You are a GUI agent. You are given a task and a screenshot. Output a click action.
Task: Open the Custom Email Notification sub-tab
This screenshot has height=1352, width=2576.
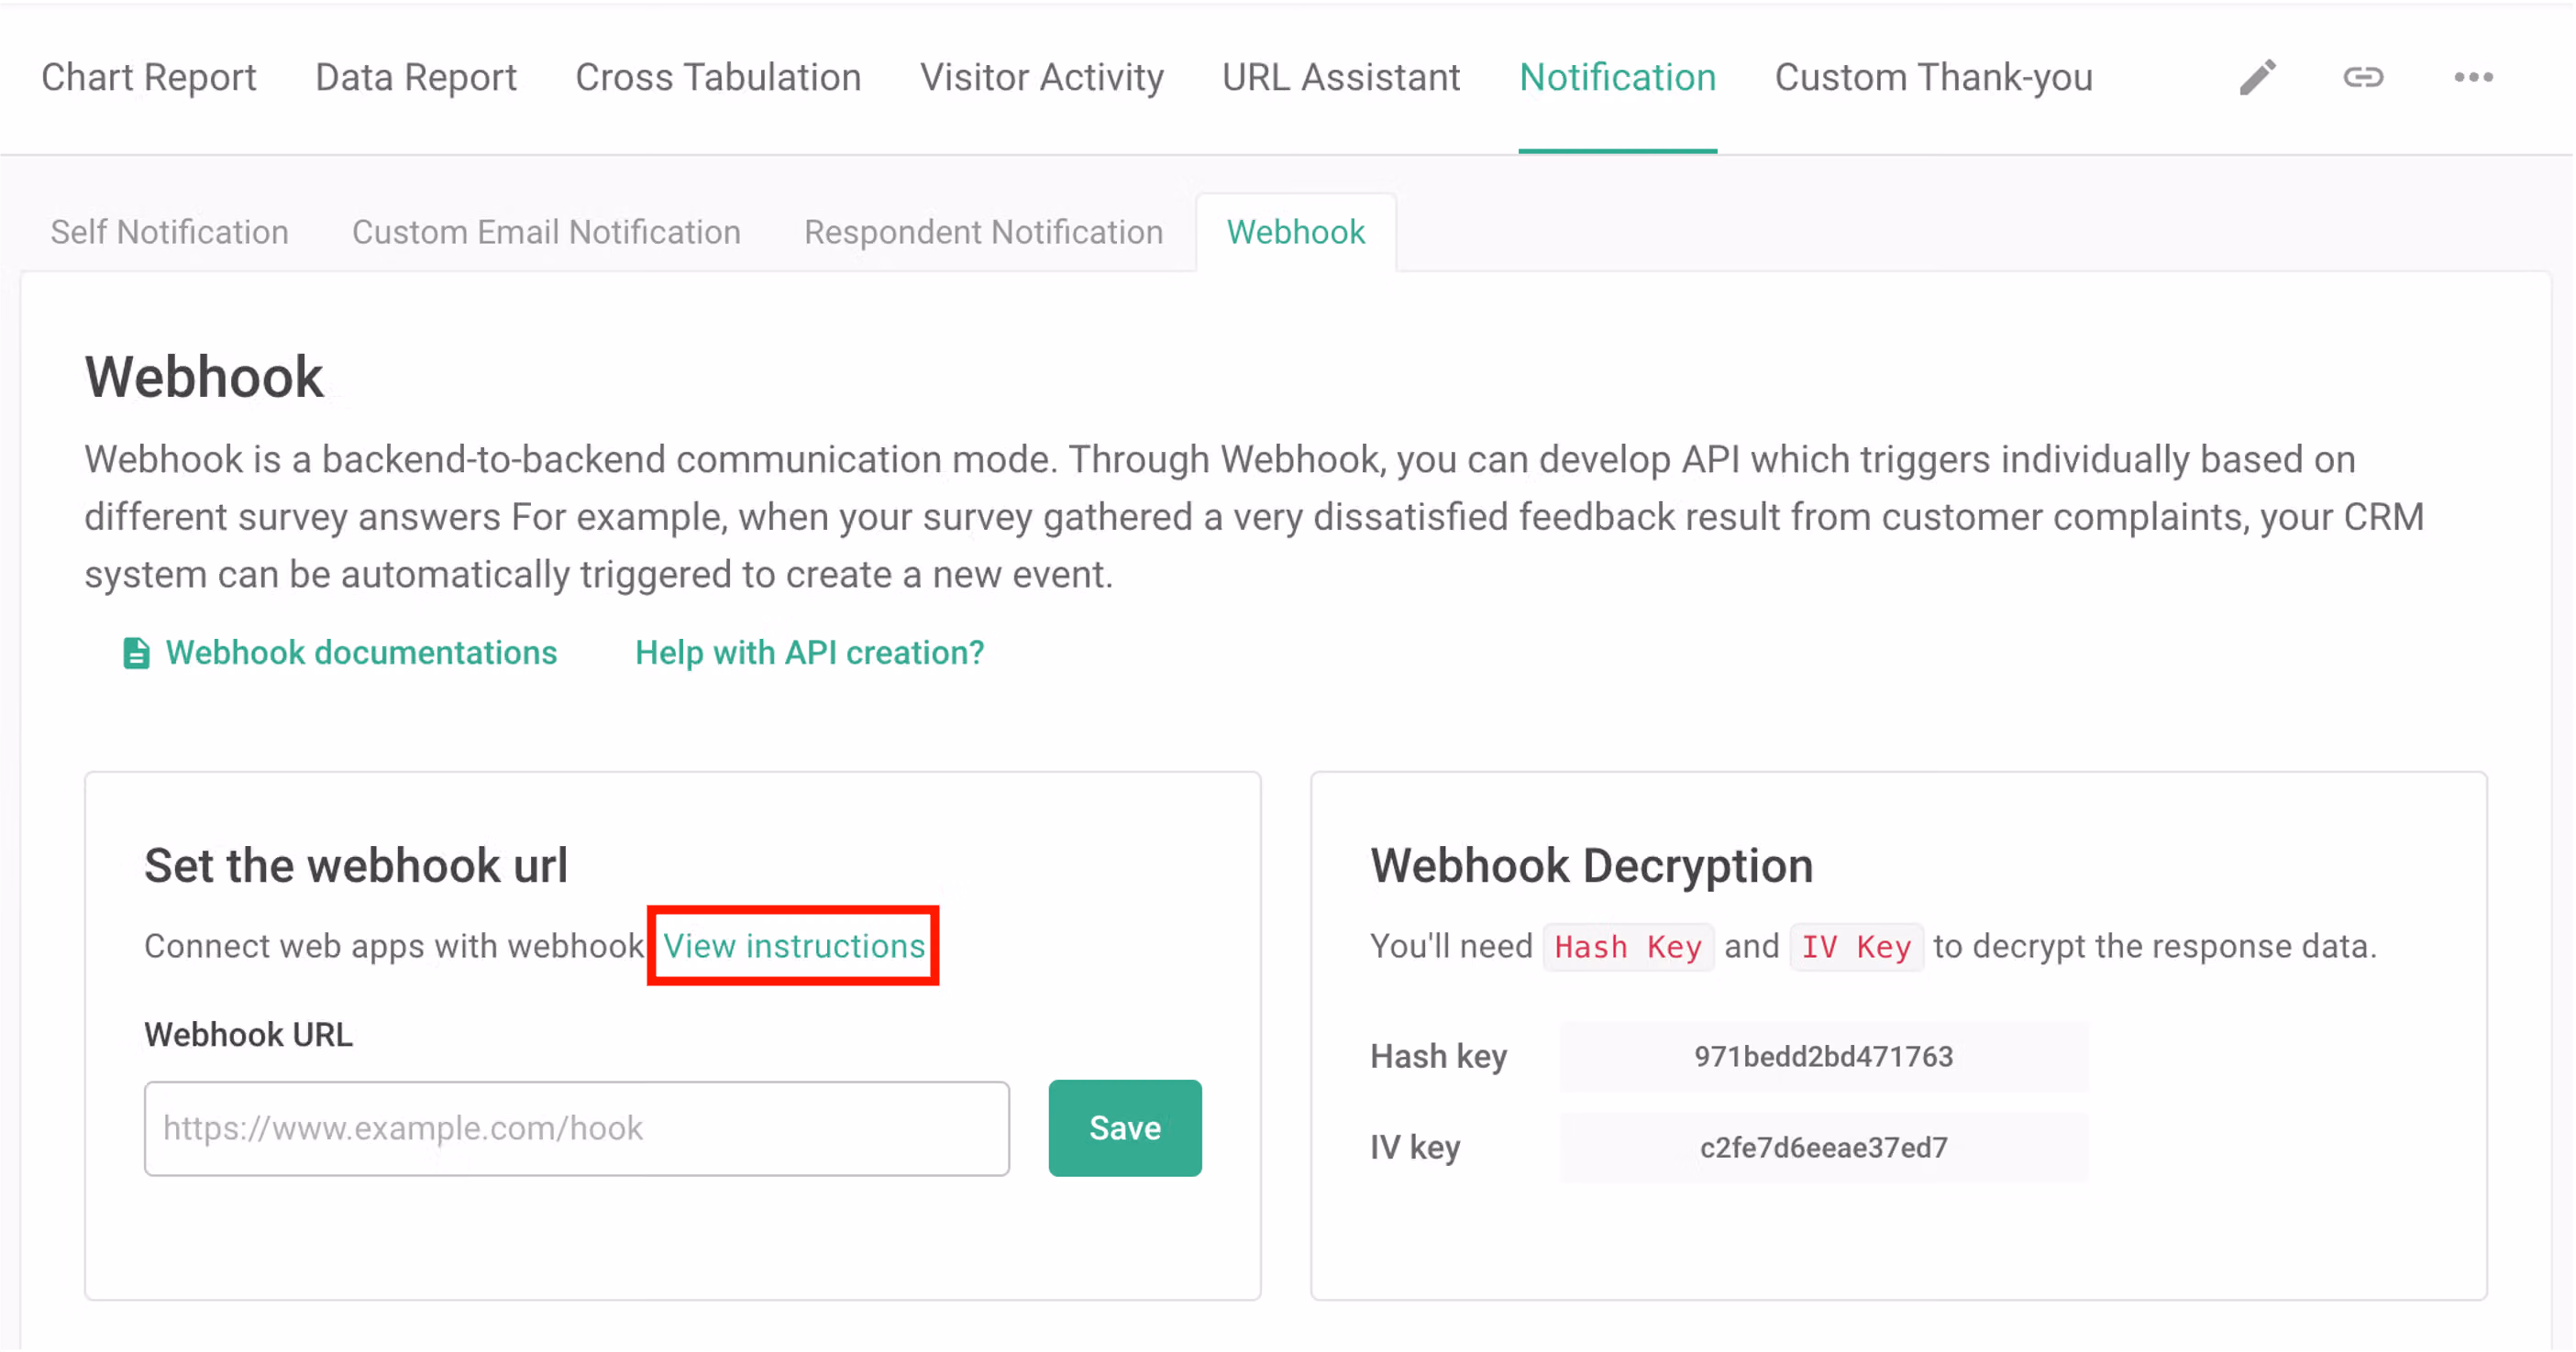coord(546,232)
